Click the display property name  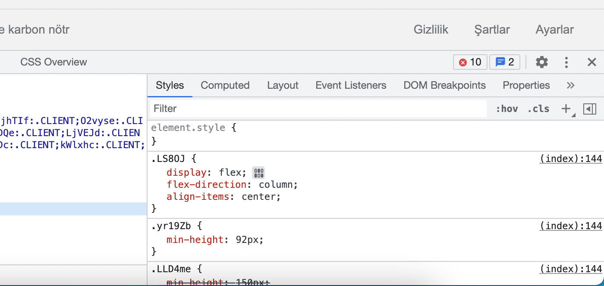(186, 173)
